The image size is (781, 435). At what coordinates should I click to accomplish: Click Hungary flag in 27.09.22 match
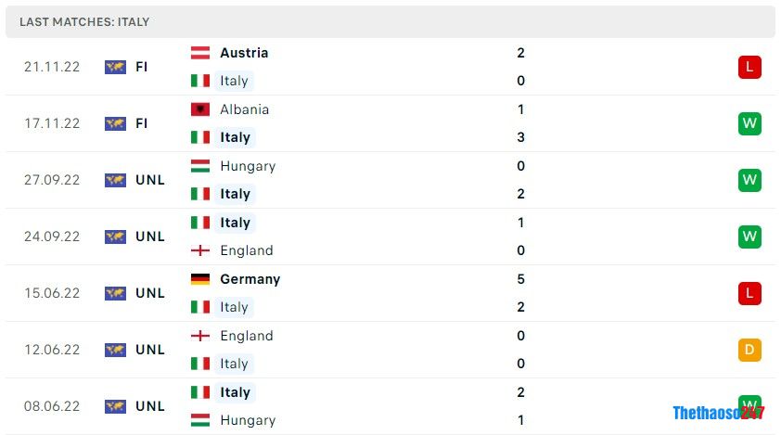coord(200,166)
